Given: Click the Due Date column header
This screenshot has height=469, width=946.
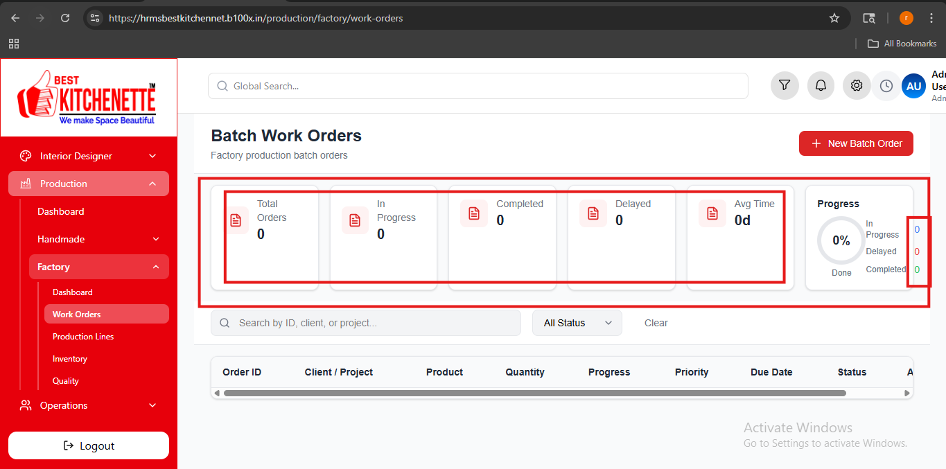Looking at the screenshot, I should (x=771, y=372).
